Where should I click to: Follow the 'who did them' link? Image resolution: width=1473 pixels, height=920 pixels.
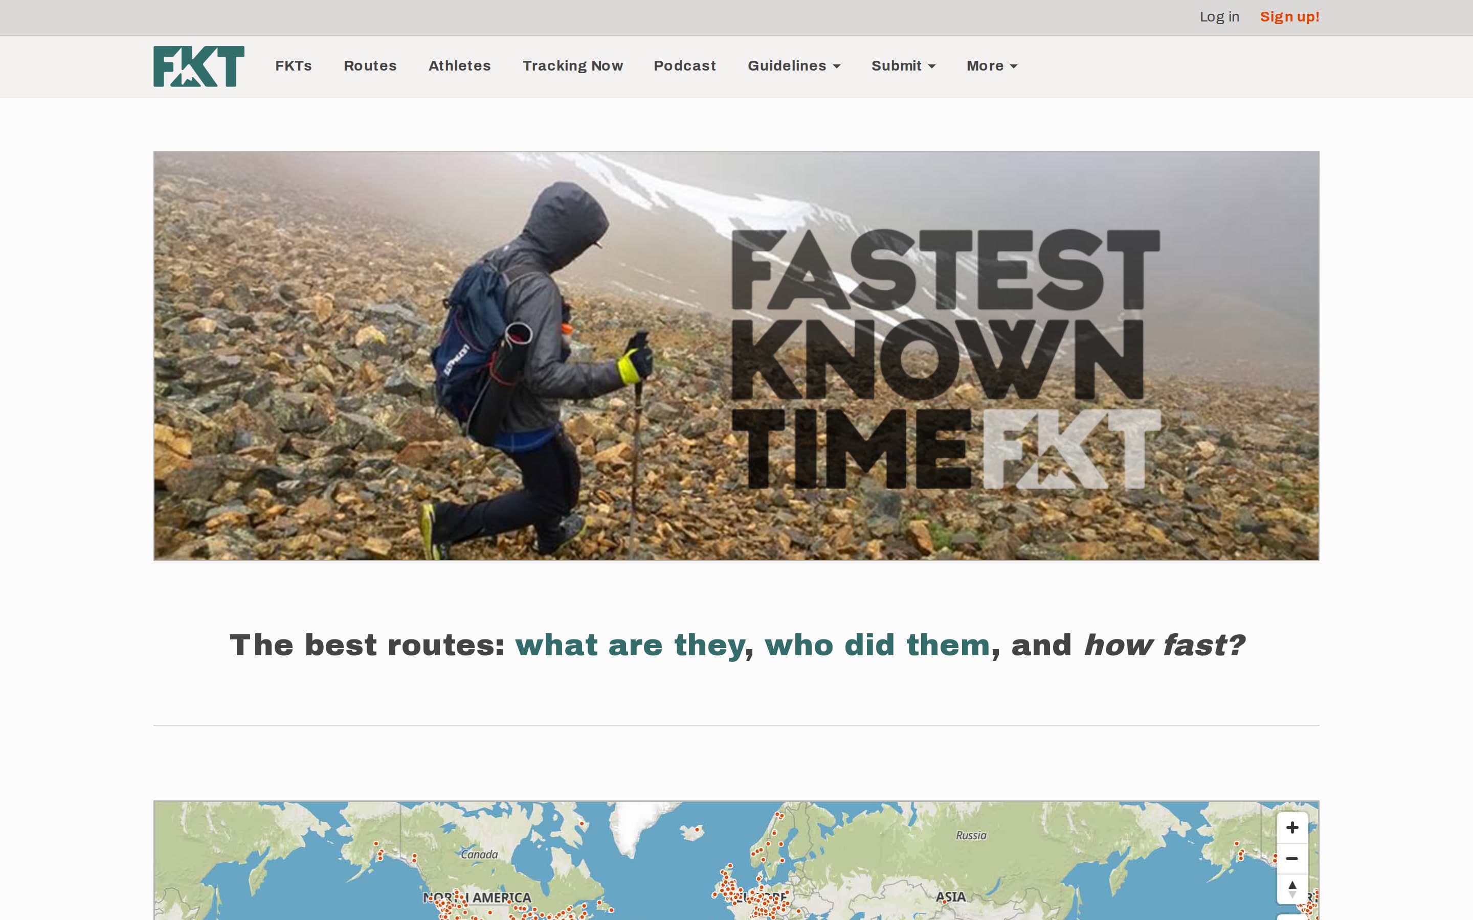(877, 645)
